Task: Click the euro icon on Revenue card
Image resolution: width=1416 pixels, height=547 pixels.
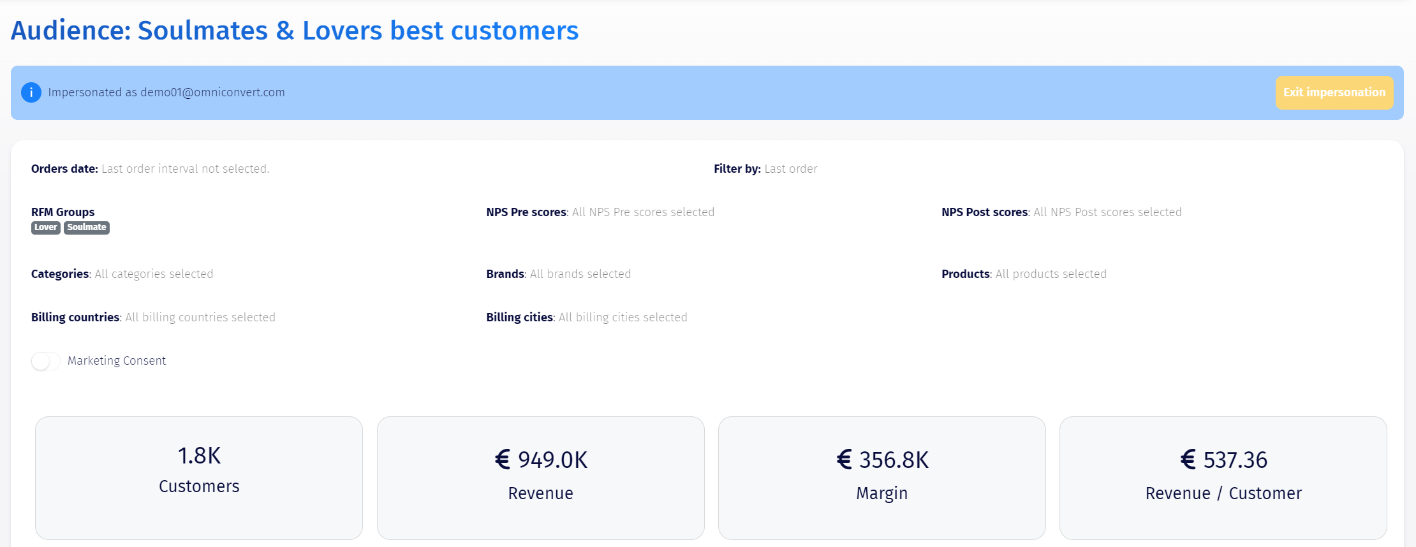Action: 503,460
